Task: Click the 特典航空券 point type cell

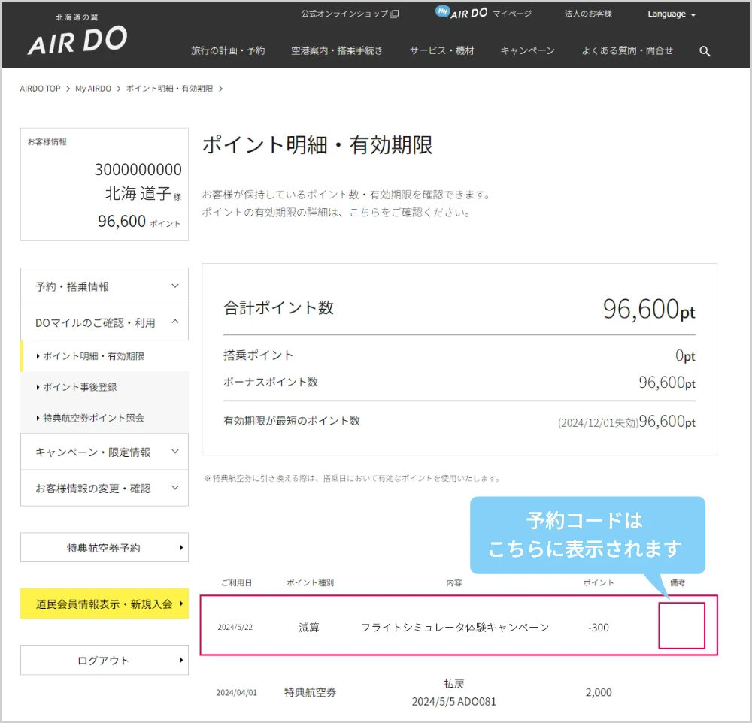Action: point(311,692)
